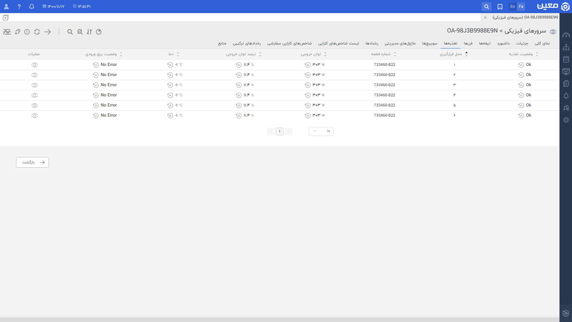Screen dimensions: 572x322
Task: Switch to the داشبورد tab
Action: tap(503, 43)
